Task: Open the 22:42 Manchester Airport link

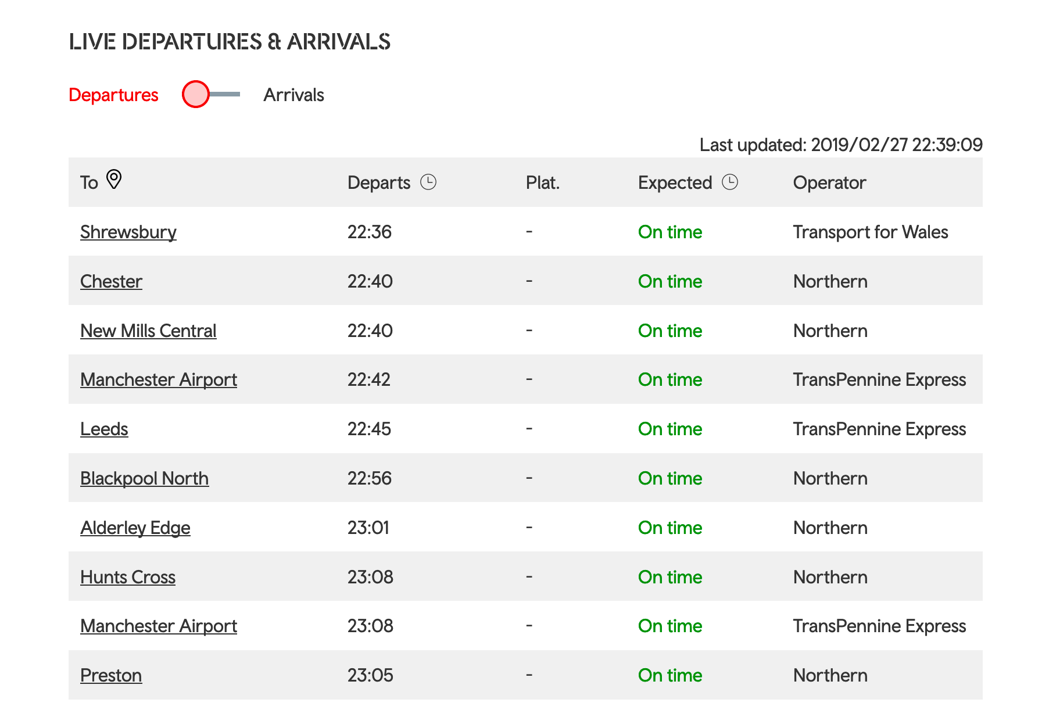Action: (x=159, y=379)
